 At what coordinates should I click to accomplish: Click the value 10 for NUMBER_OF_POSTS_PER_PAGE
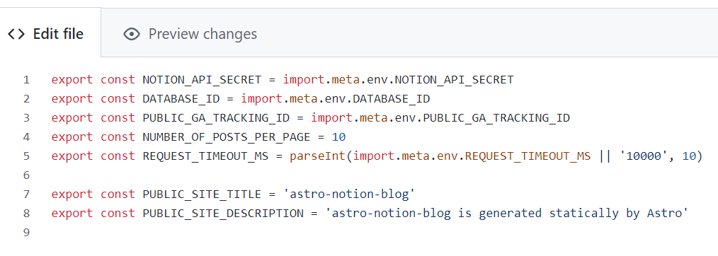pos(339,137)
